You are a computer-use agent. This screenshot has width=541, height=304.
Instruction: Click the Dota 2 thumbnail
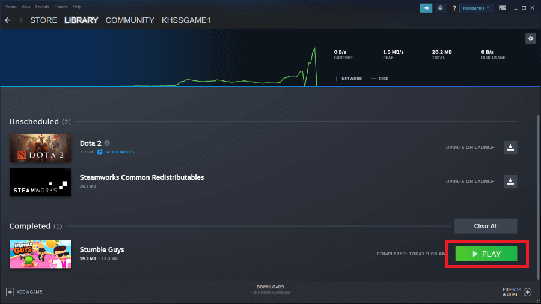click(x=40, y=148)
